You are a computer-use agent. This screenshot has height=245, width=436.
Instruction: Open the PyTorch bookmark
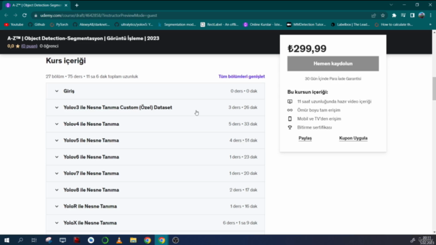[59, 24]
